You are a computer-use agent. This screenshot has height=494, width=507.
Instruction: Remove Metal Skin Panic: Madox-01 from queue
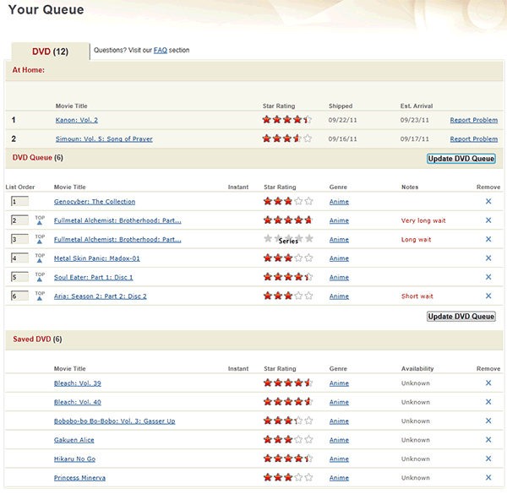coord(488,258)
